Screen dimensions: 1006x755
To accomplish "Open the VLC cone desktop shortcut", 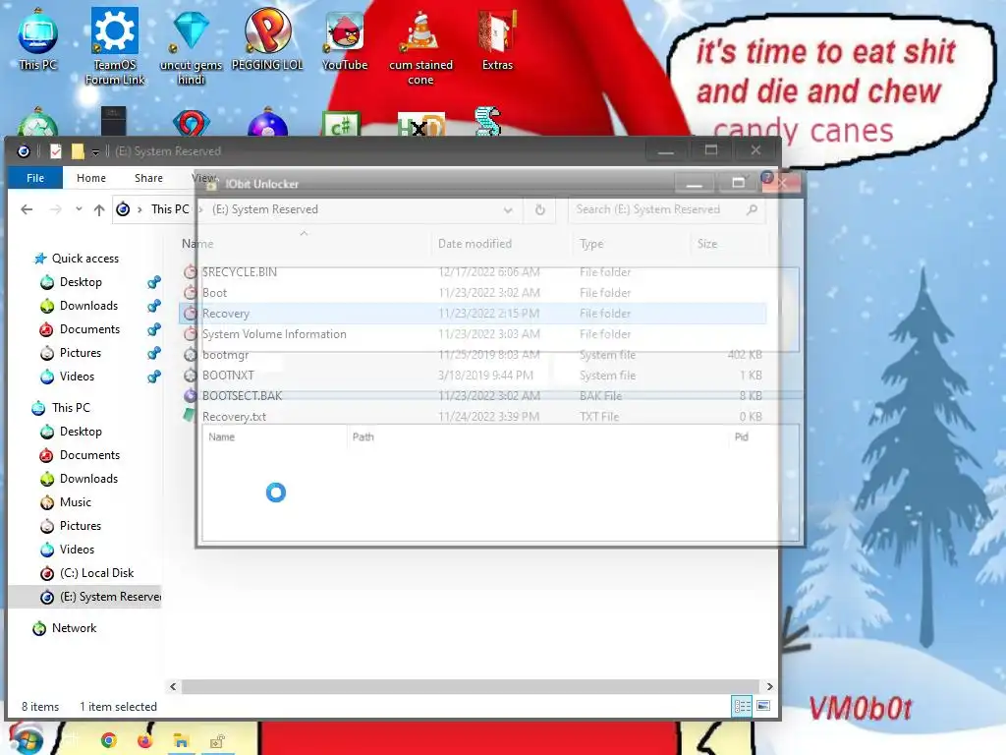I will pos(420,45).
